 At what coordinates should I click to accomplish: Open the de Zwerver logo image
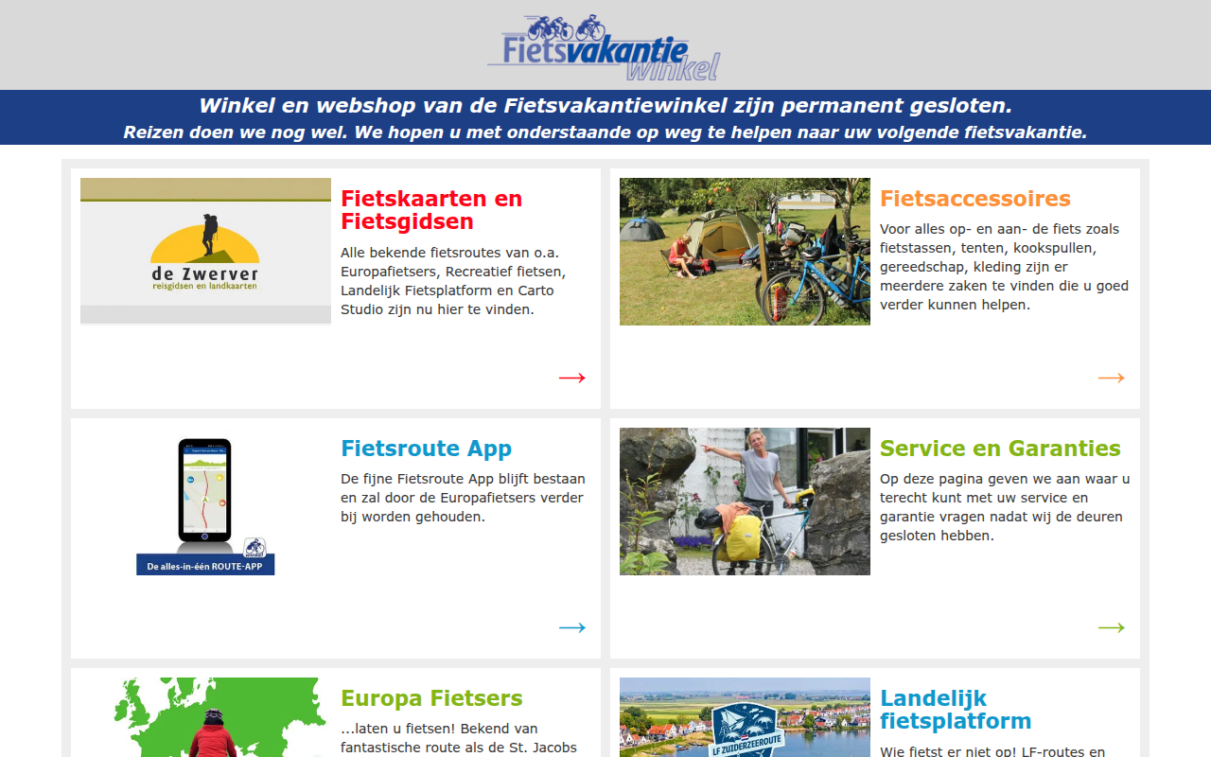click(x=205, y=252)
